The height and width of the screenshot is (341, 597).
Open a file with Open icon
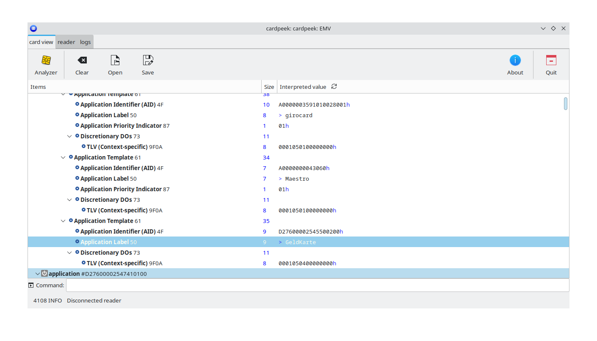115,60
